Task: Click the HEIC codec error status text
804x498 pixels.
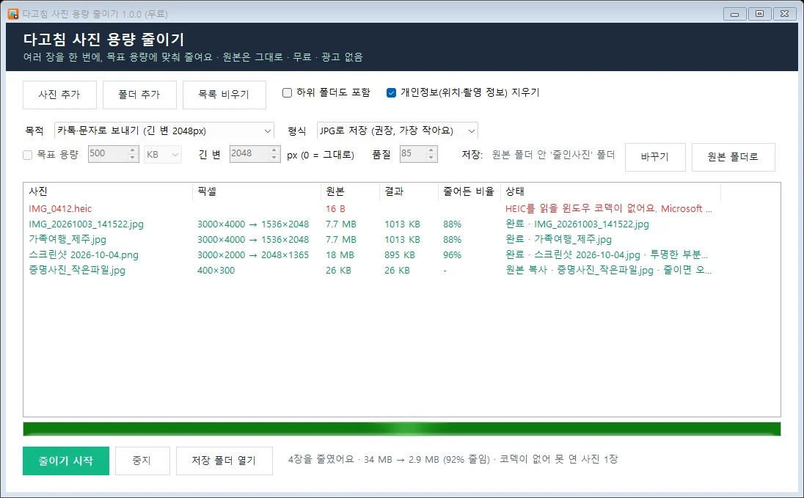Action: tap(609, 209)
